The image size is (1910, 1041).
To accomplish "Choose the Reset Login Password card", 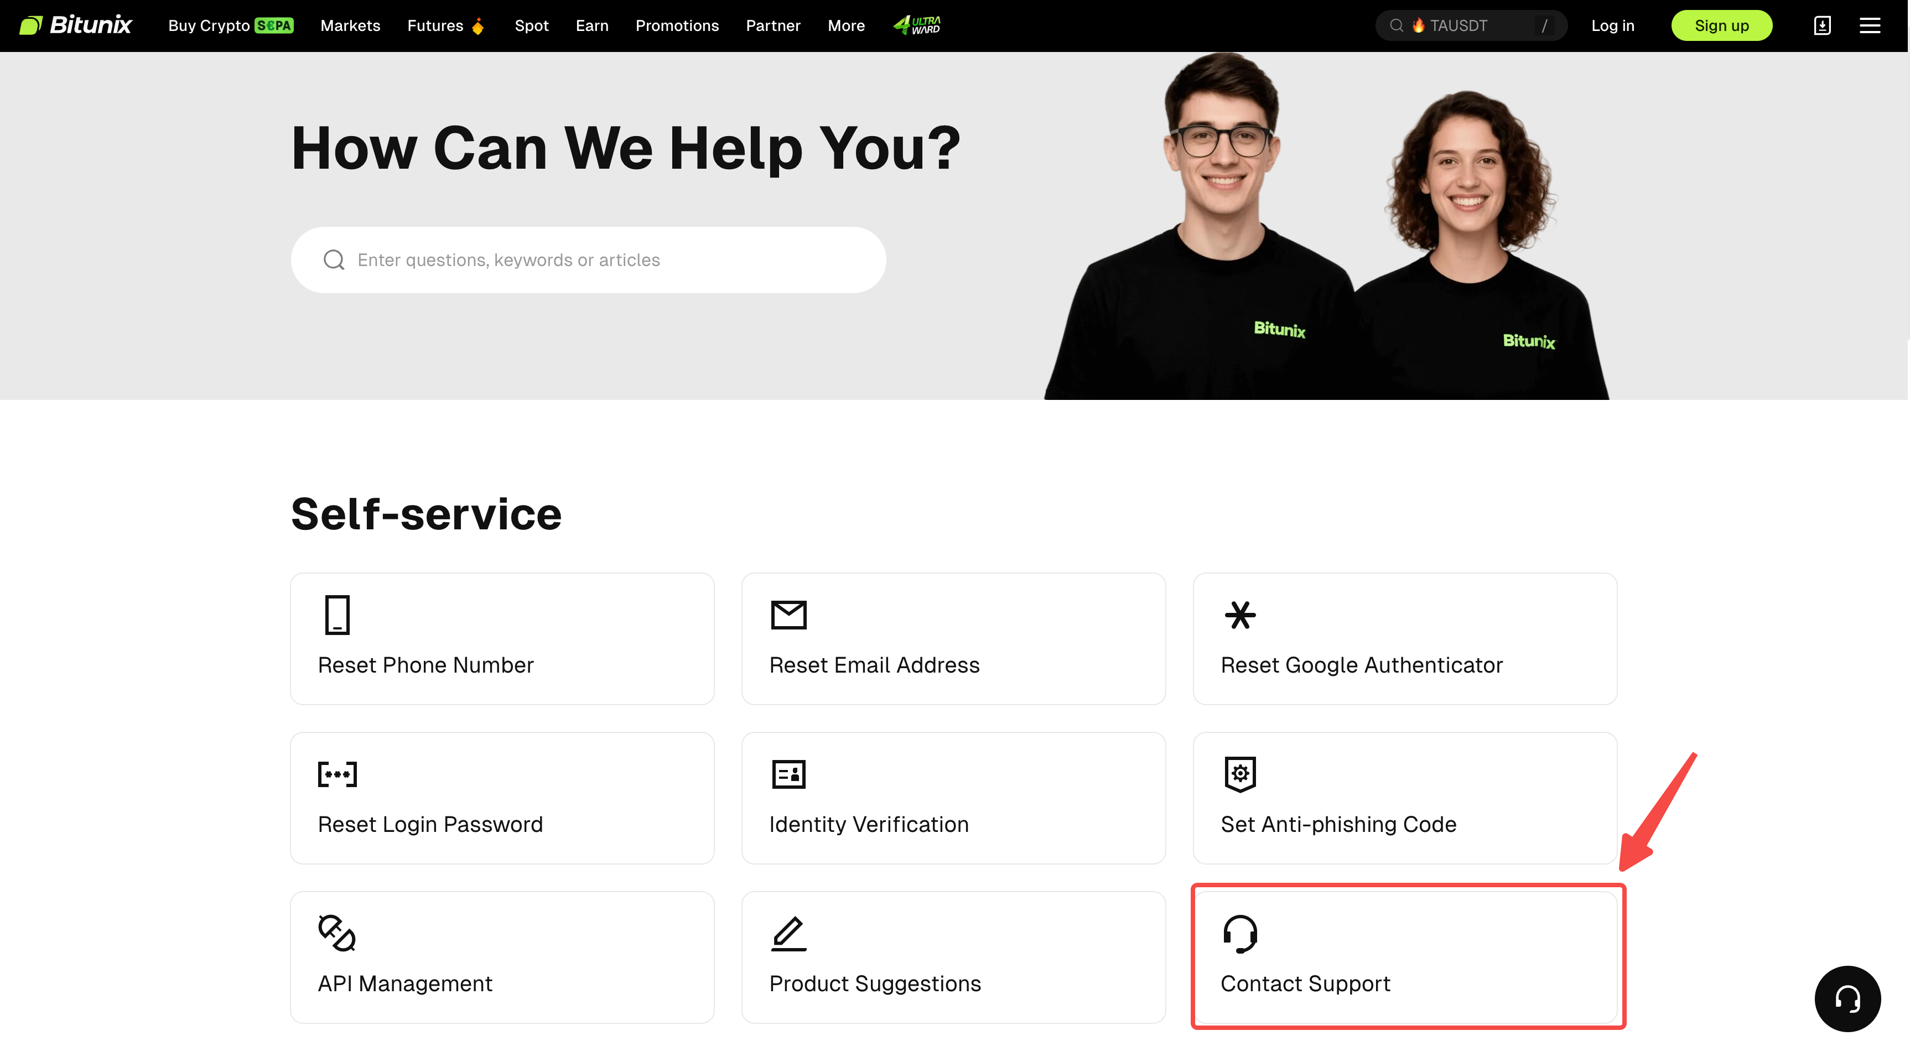I will [502, 798].
